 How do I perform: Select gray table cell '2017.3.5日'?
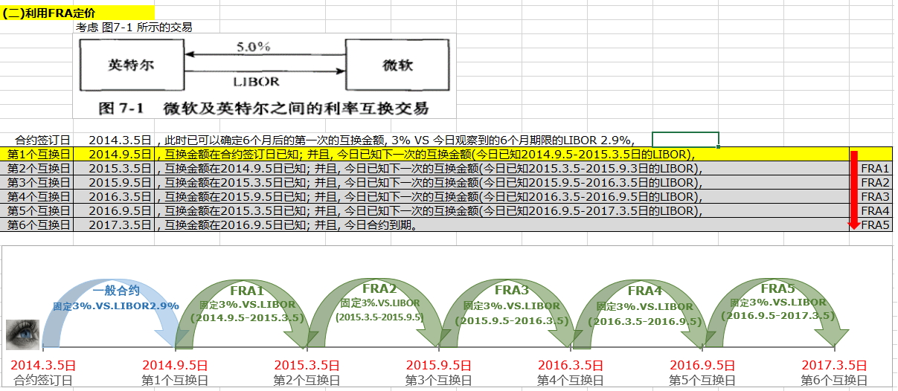[x=114, y=224]
